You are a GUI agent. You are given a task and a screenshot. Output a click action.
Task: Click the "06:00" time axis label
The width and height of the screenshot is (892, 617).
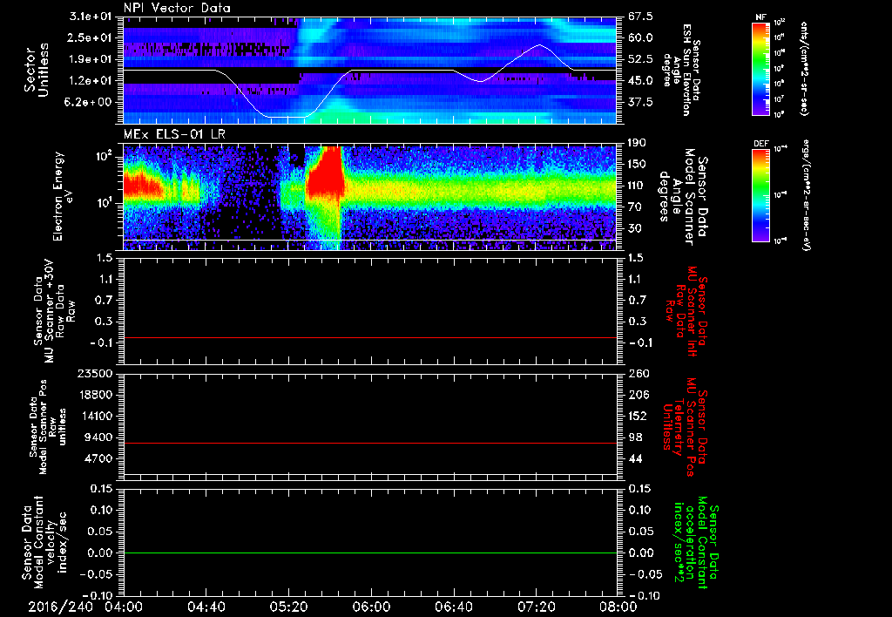click(x=371, y=607)
